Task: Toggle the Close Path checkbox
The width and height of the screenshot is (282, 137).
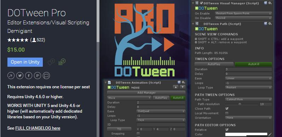Action: pos(227,109)
